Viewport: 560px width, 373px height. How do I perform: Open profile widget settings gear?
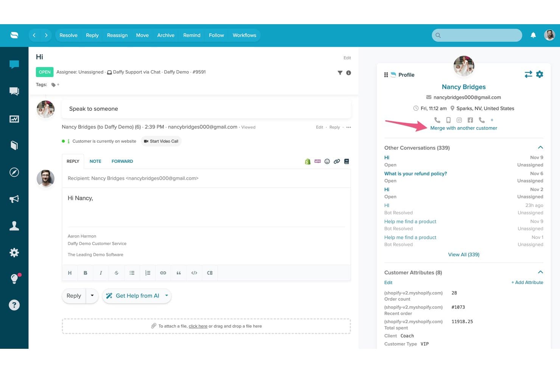pos(540,74)
